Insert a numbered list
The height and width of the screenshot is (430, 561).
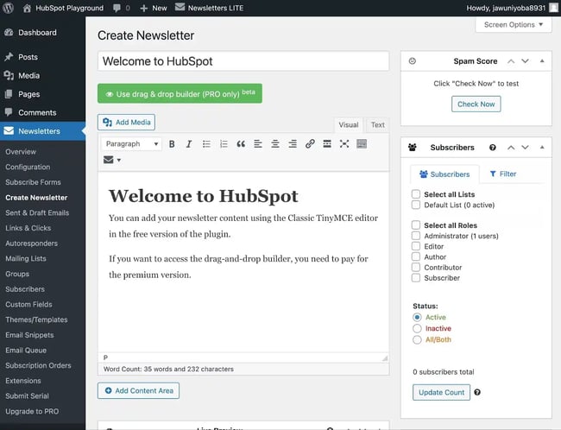point(224,144)
